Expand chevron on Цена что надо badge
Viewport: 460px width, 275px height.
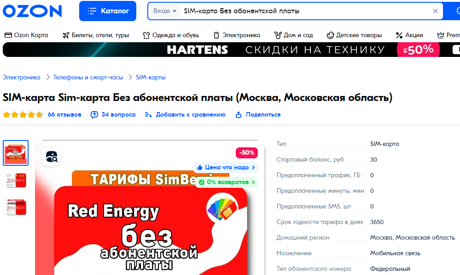click(253, 167)
